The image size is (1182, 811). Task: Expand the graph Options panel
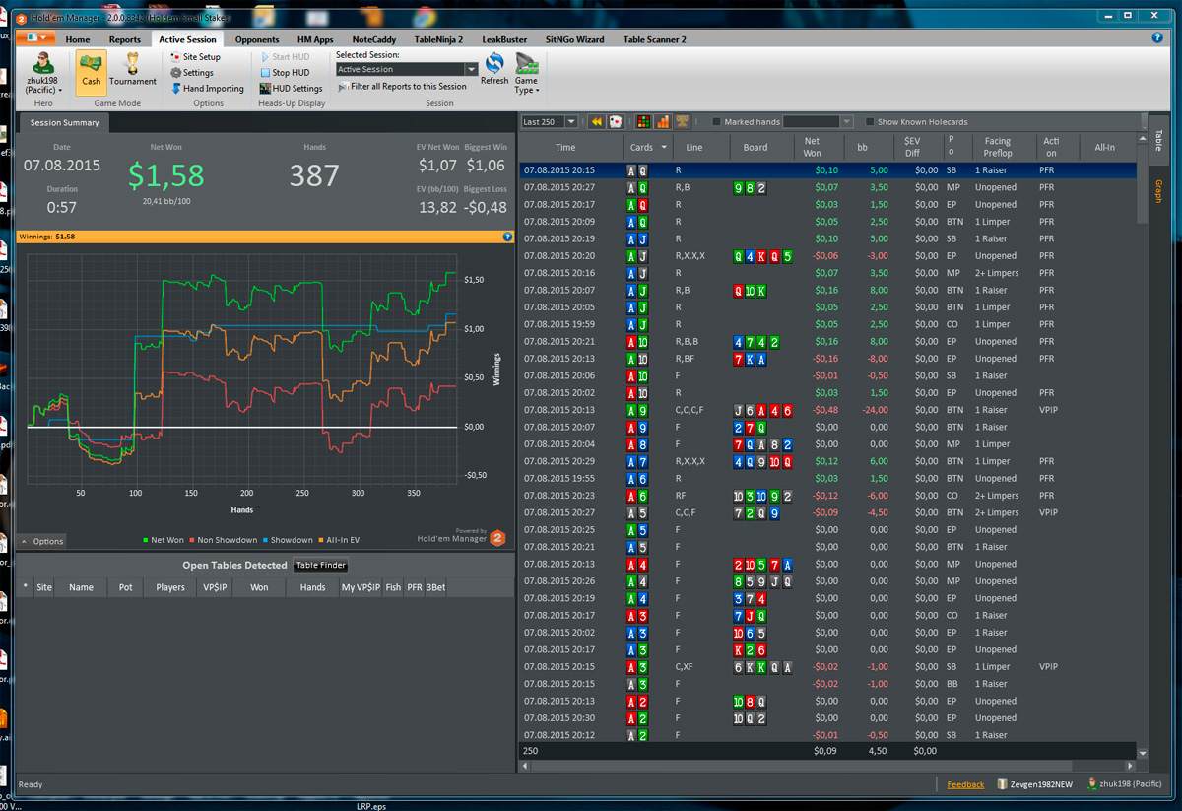point(42,541)
